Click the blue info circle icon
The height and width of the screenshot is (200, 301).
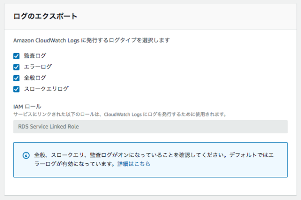point(26,155)
